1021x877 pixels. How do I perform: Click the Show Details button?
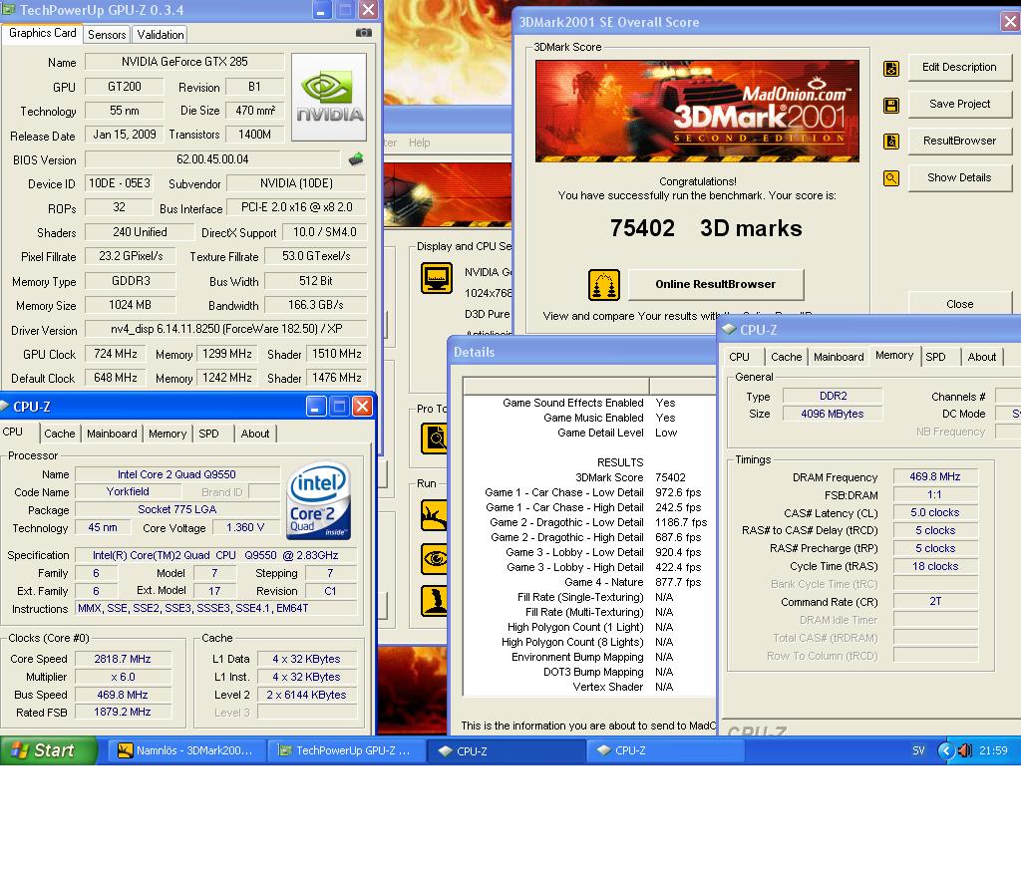(x=959, y=177)
